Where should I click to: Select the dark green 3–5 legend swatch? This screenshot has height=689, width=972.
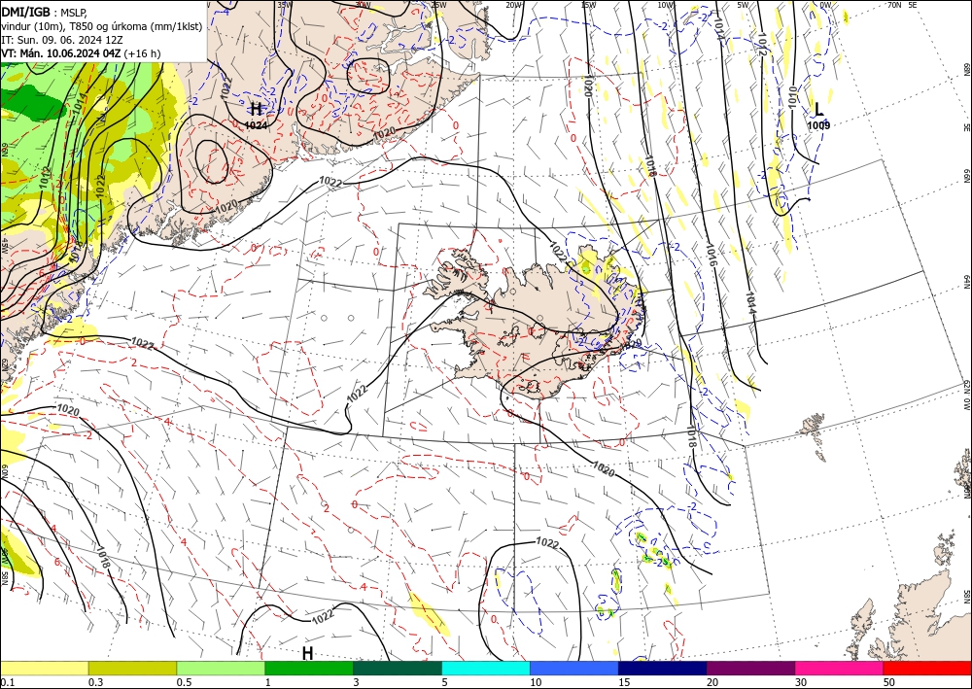point(398,668)
